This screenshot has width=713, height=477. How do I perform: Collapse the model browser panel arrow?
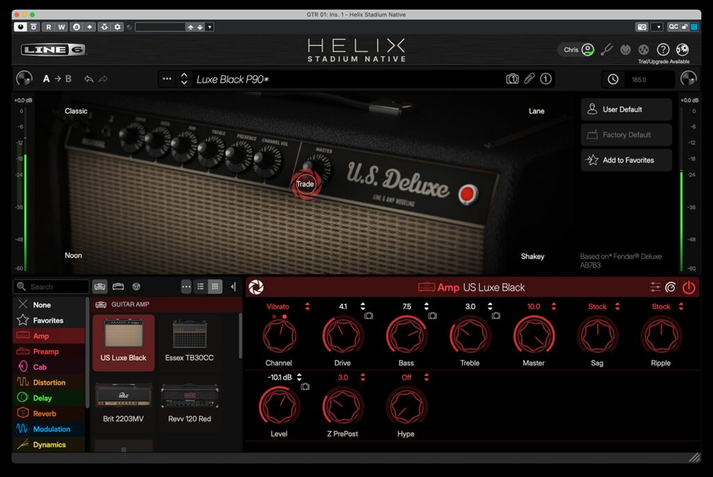point(233,286)
